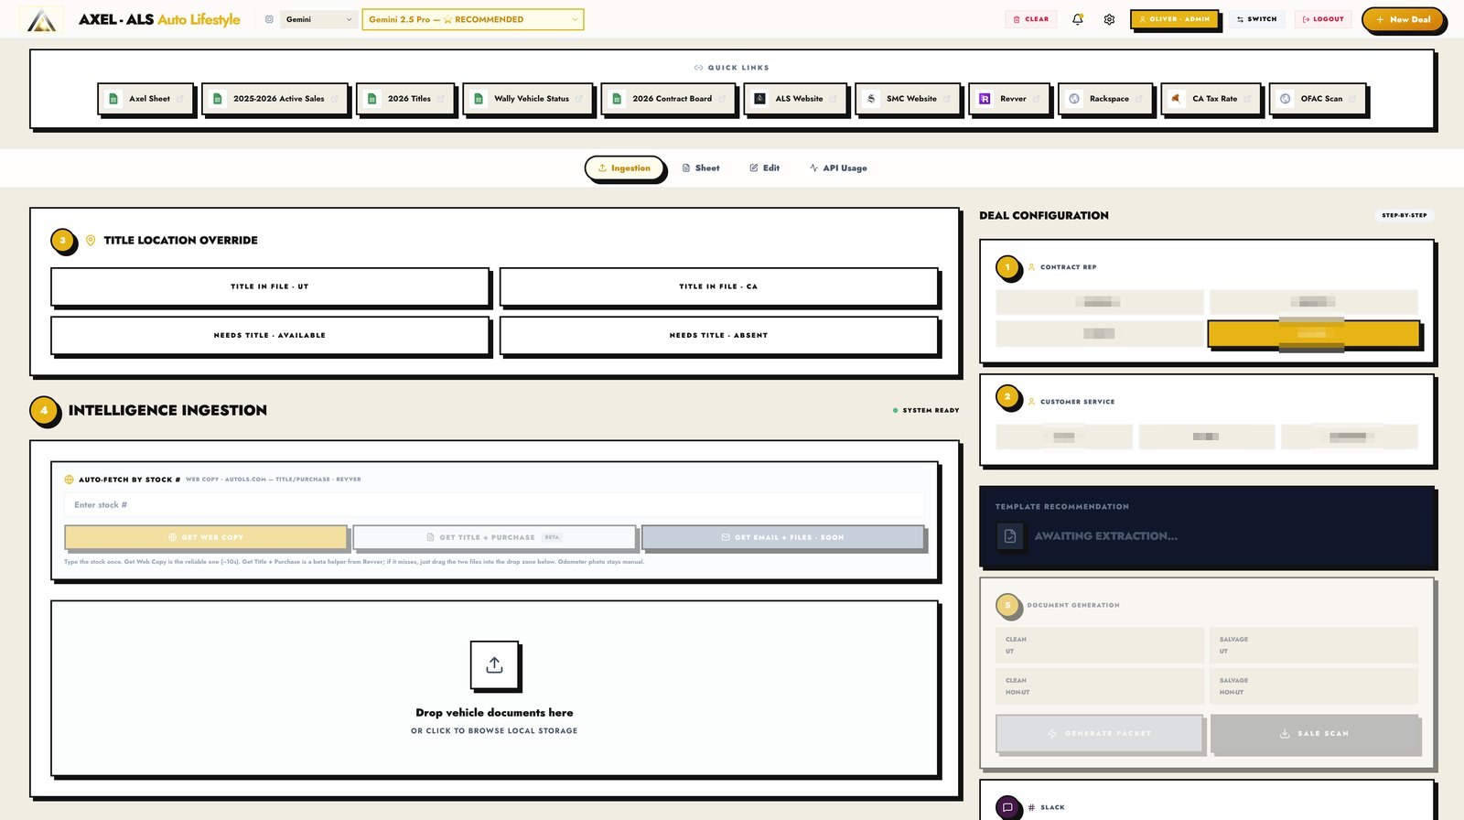Viewport: 1464px width, 820px height.
Task: Click the Sale Scan button
Action: (1314, 733)
